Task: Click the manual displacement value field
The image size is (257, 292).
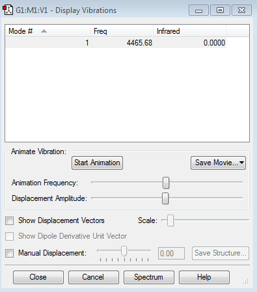Action: pyautogui.click(x=171, y=253)
